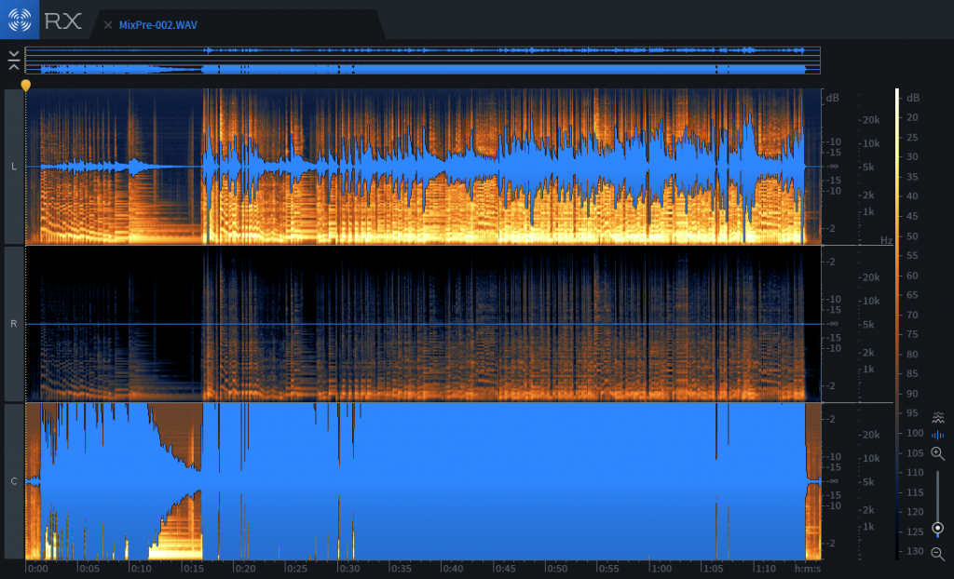Click the zoom in magnifier icon
The image size is (954, 579).
937,453
